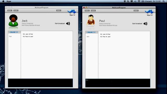Viewport: 167px width, 94px height.
Task: Click the title bar of Jack's MulticastProgram window
Action: [41, 8]
